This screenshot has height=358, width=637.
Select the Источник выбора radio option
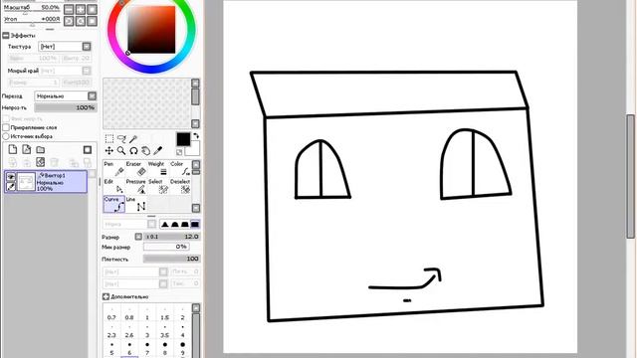pos(6,136)
